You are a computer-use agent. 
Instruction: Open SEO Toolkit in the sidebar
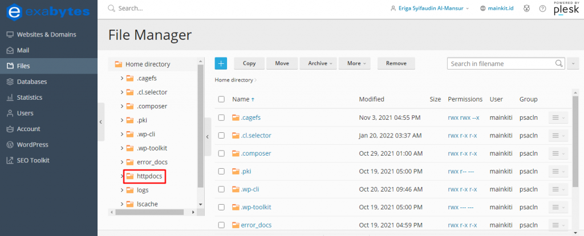(x=33, y=160)
